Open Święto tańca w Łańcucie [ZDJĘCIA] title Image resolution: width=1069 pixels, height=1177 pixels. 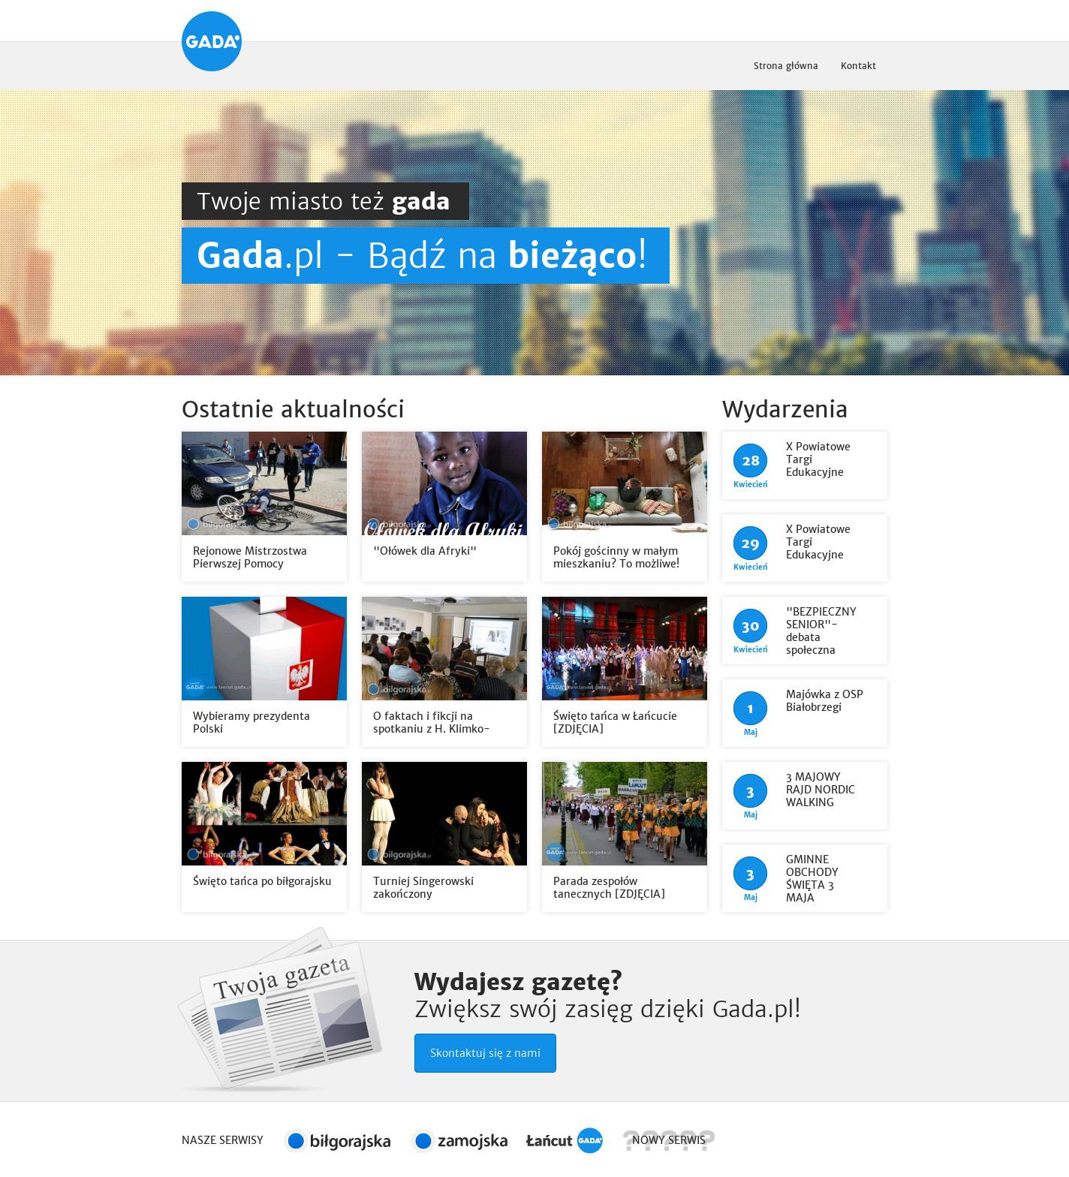615,722
